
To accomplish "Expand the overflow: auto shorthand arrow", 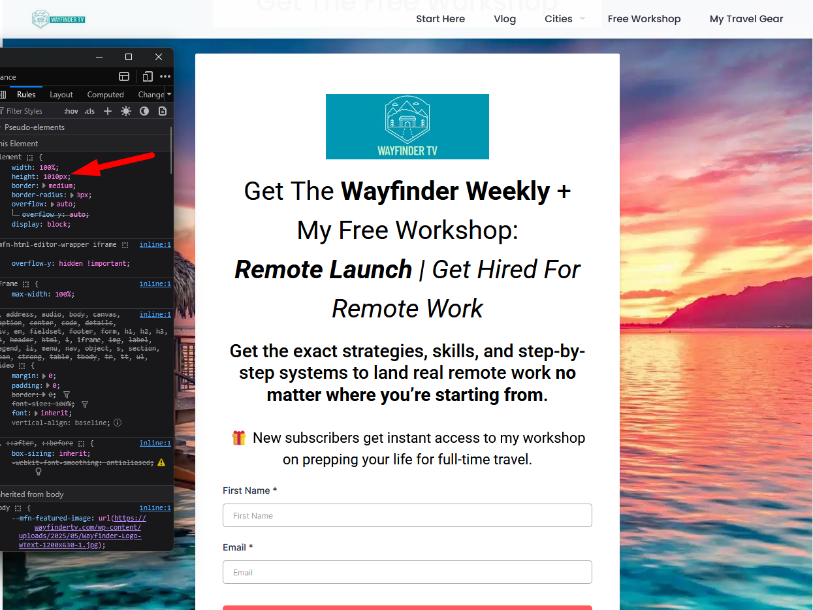I will 53,204.
